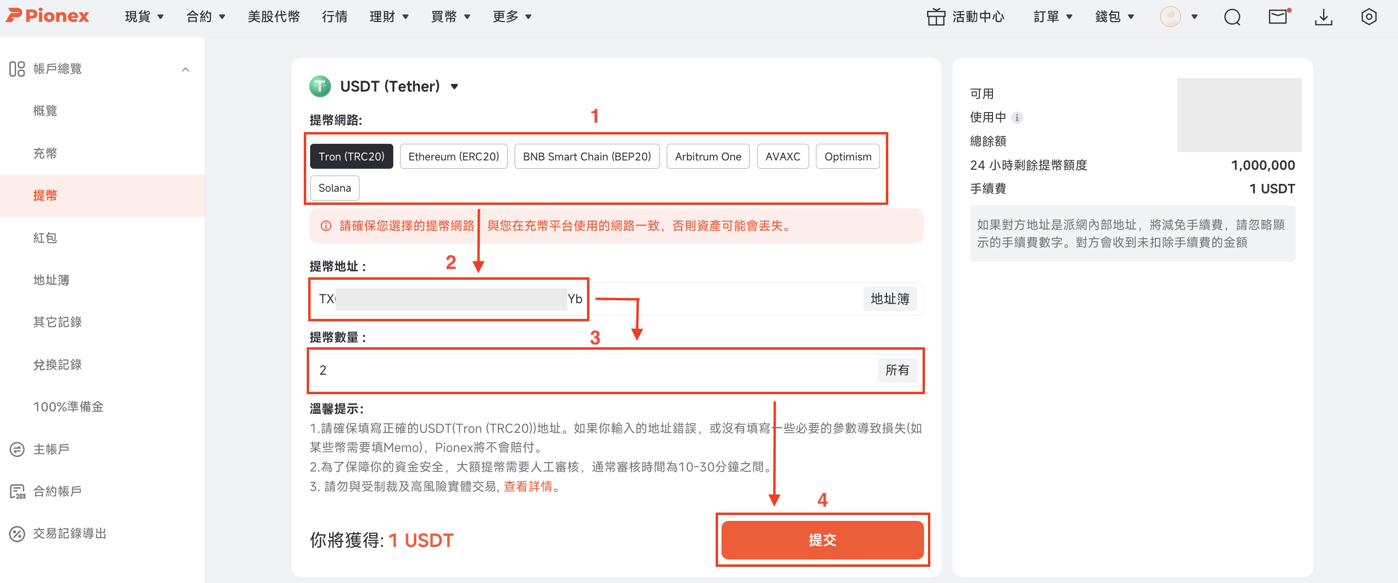This screenshot has height=583, width=1398.
Task: Collapse the 帳戶總覽 sidebar section
Action: tap(185, 69)
